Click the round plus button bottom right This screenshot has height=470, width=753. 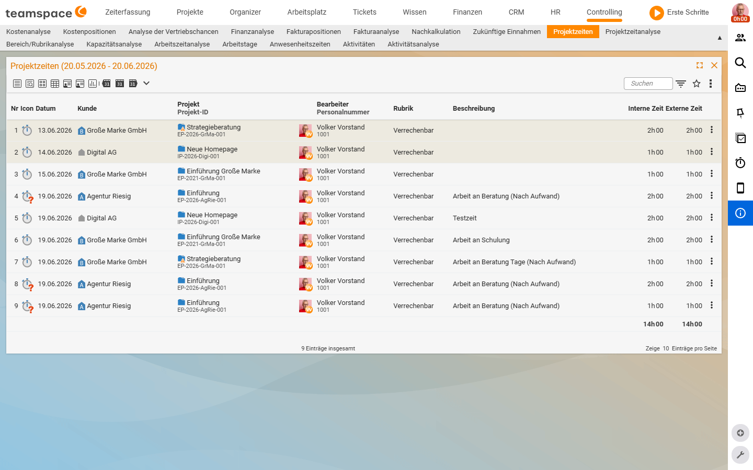tap(740, 433)
